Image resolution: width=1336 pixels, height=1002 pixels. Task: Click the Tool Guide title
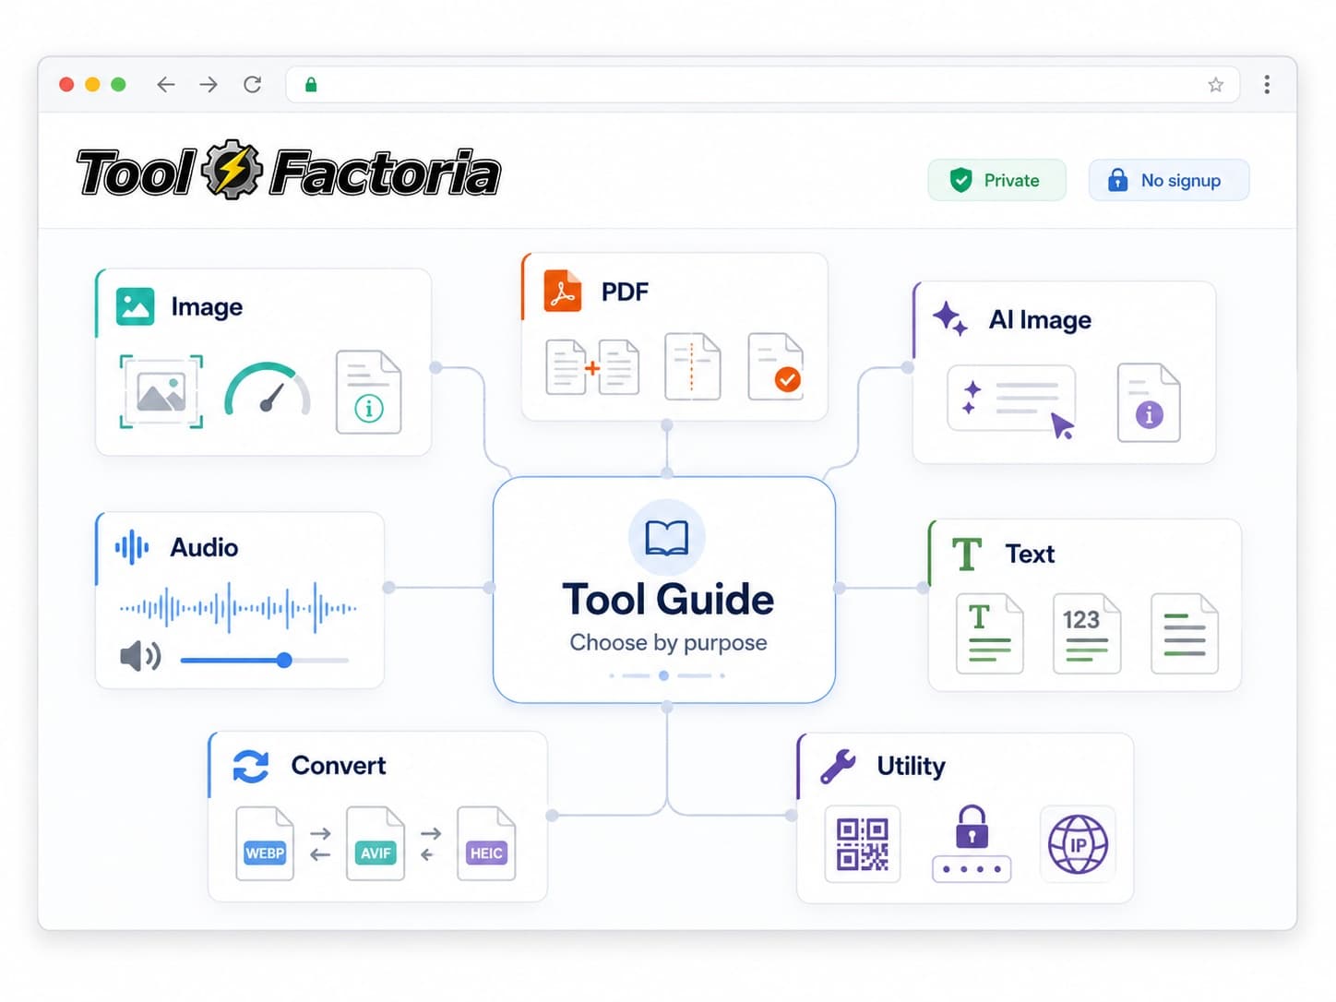click(x=668, y=600)
